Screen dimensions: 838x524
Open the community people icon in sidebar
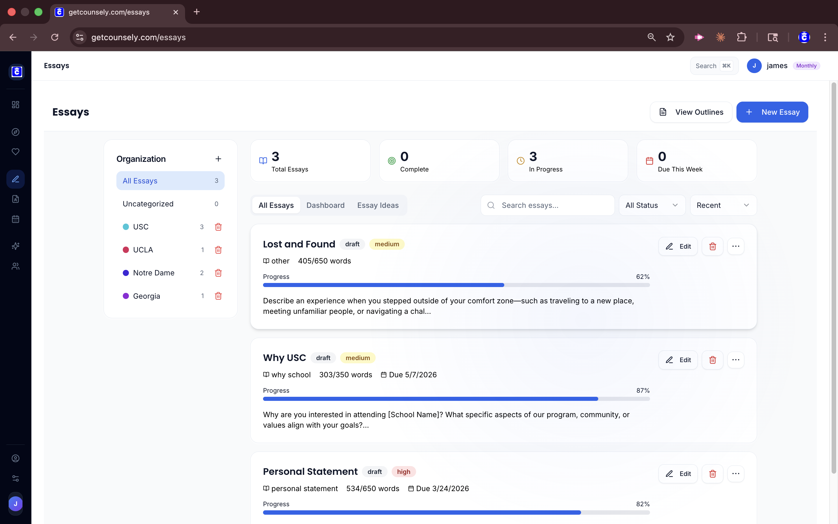(x=15, y=266)
